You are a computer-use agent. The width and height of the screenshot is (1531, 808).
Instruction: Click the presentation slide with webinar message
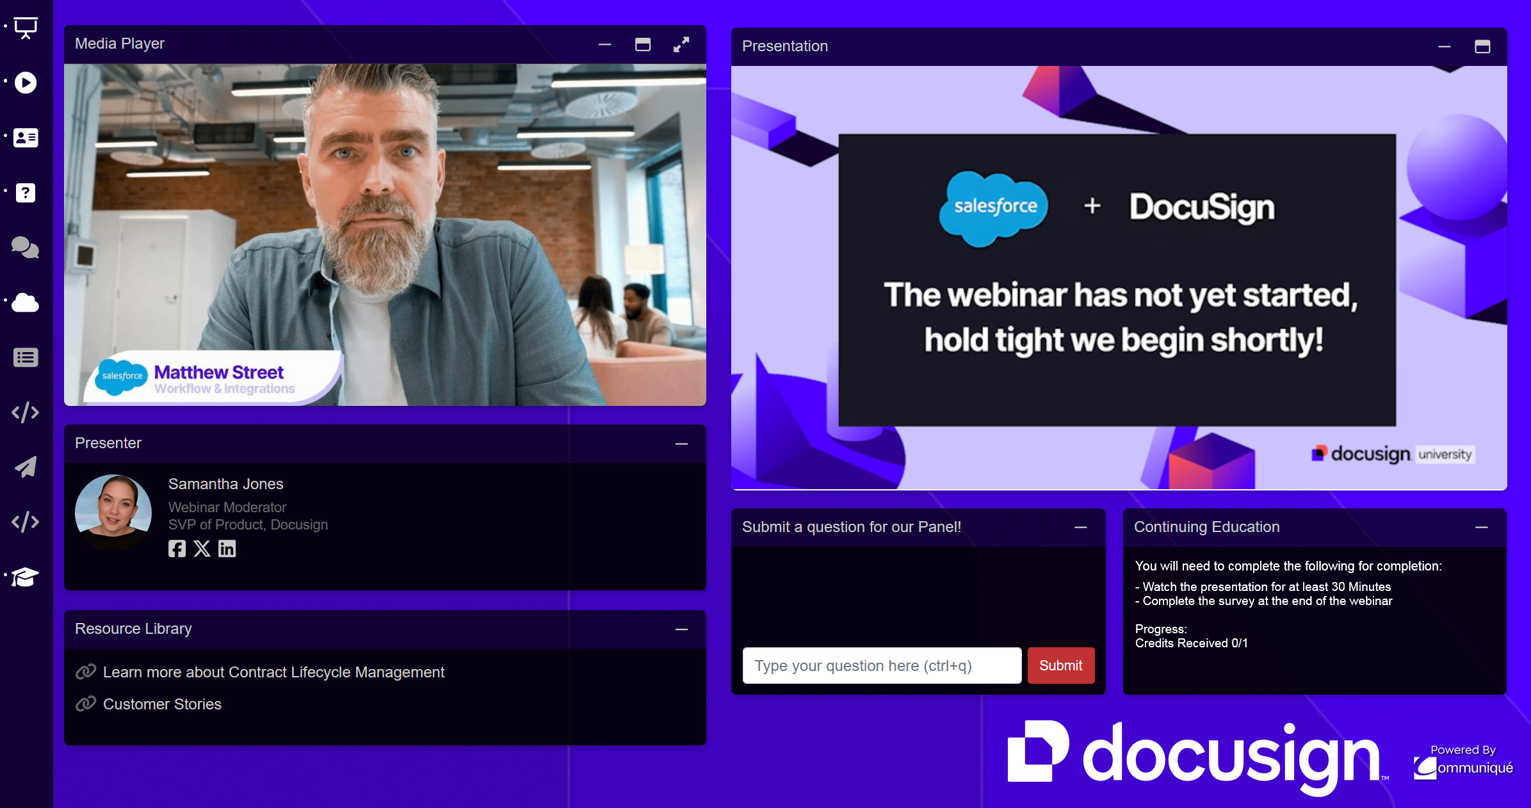click(1119, 278)
